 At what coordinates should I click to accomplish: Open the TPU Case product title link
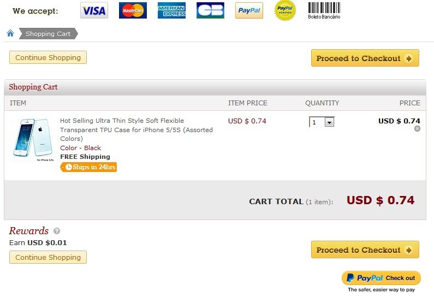tap(136, 129)
